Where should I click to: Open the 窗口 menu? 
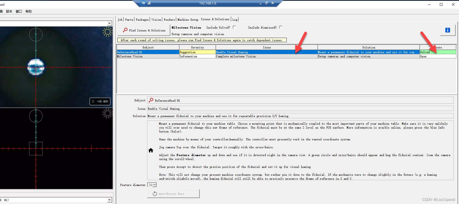19,11
